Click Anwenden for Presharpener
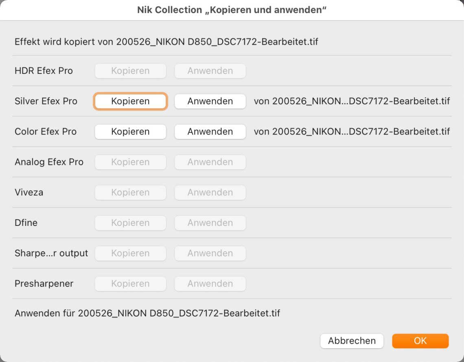Viewport: 464px width, 362px height. tap(210, 284)
